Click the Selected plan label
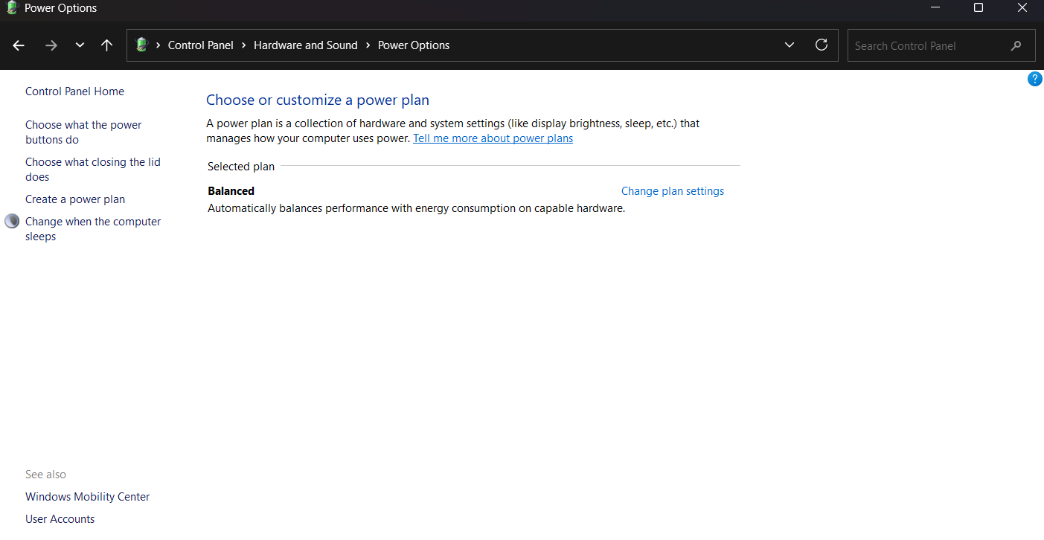Viewport: 1044px width, 540px height. tap(241, 167)
